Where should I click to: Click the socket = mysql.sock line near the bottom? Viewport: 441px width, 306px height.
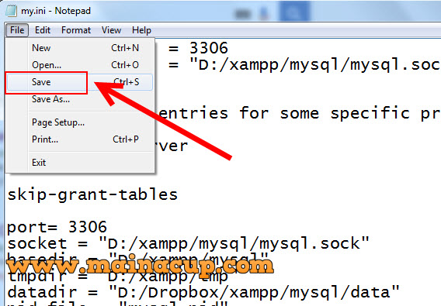point(188,243)
